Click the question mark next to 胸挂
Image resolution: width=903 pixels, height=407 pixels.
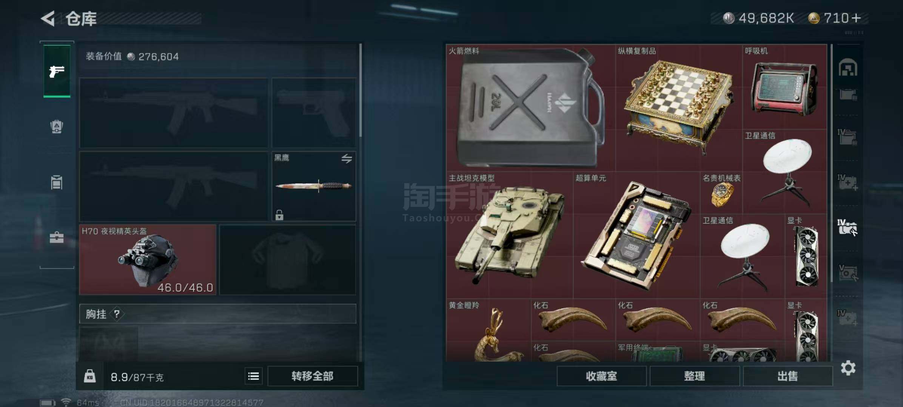pyautogui.click(x=117, y=314)
